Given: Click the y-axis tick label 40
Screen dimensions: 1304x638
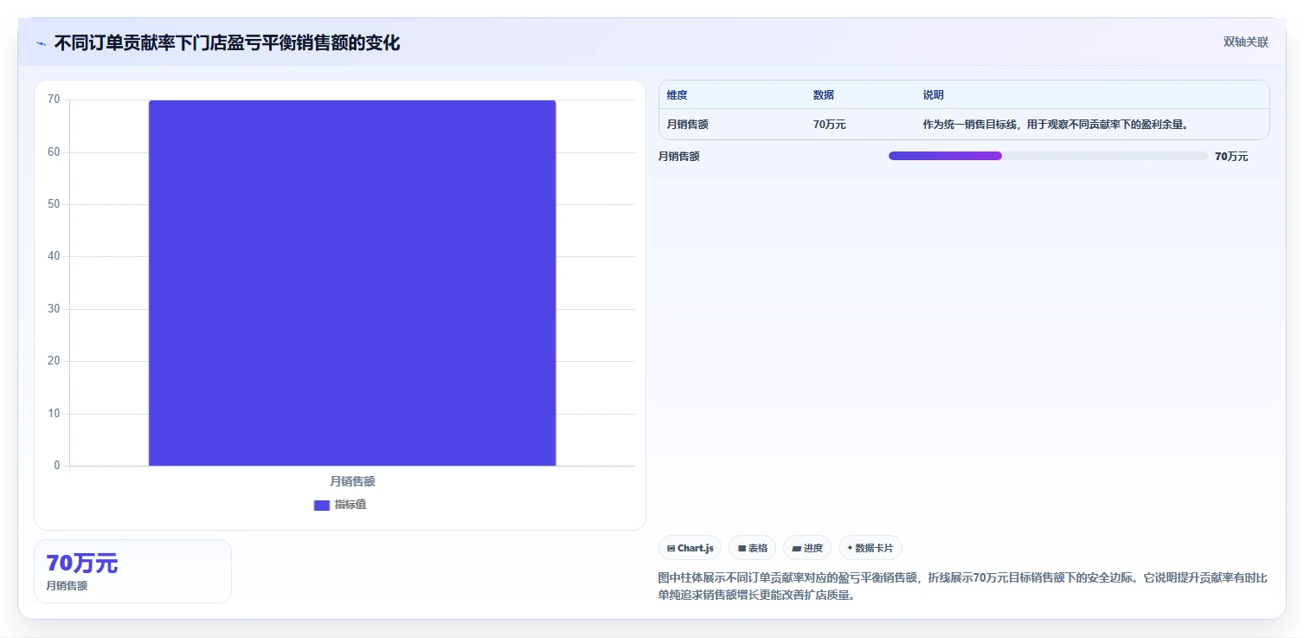Looking at the screenshot, I should click(x=54, y=256).
